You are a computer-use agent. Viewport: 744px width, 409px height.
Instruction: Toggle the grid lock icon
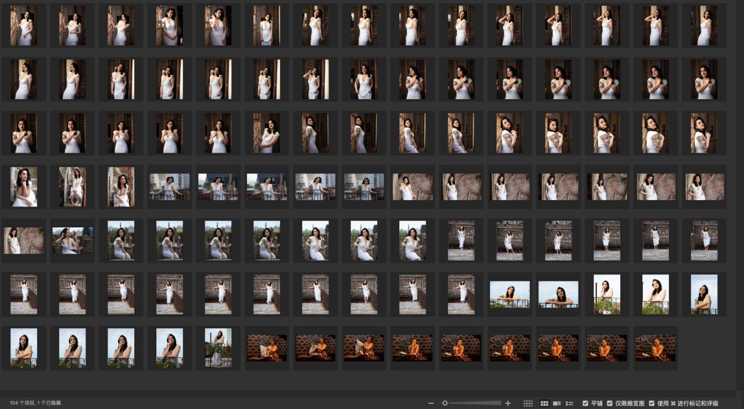tap(528, 403)
